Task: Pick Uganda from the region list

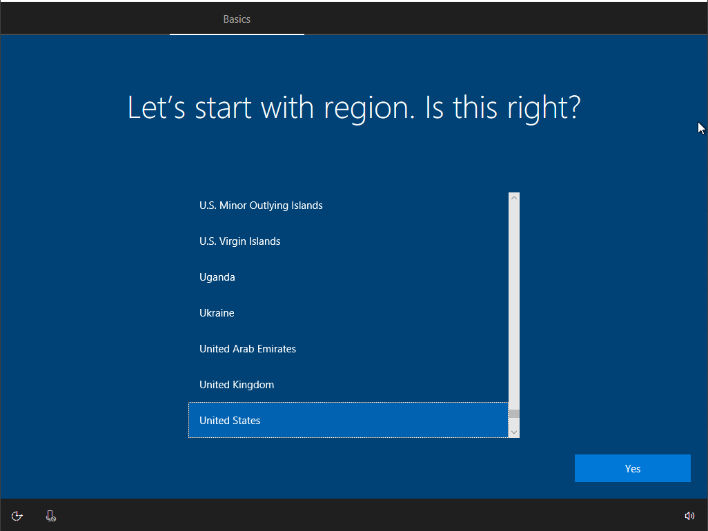Action: pos(348,277)
